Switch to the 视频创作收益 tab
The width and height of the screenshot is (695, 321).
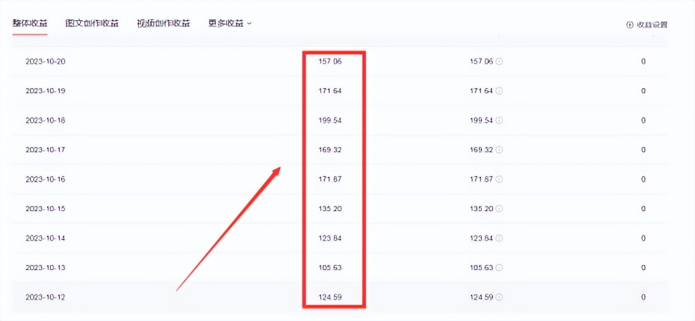[x=163, y=23]
